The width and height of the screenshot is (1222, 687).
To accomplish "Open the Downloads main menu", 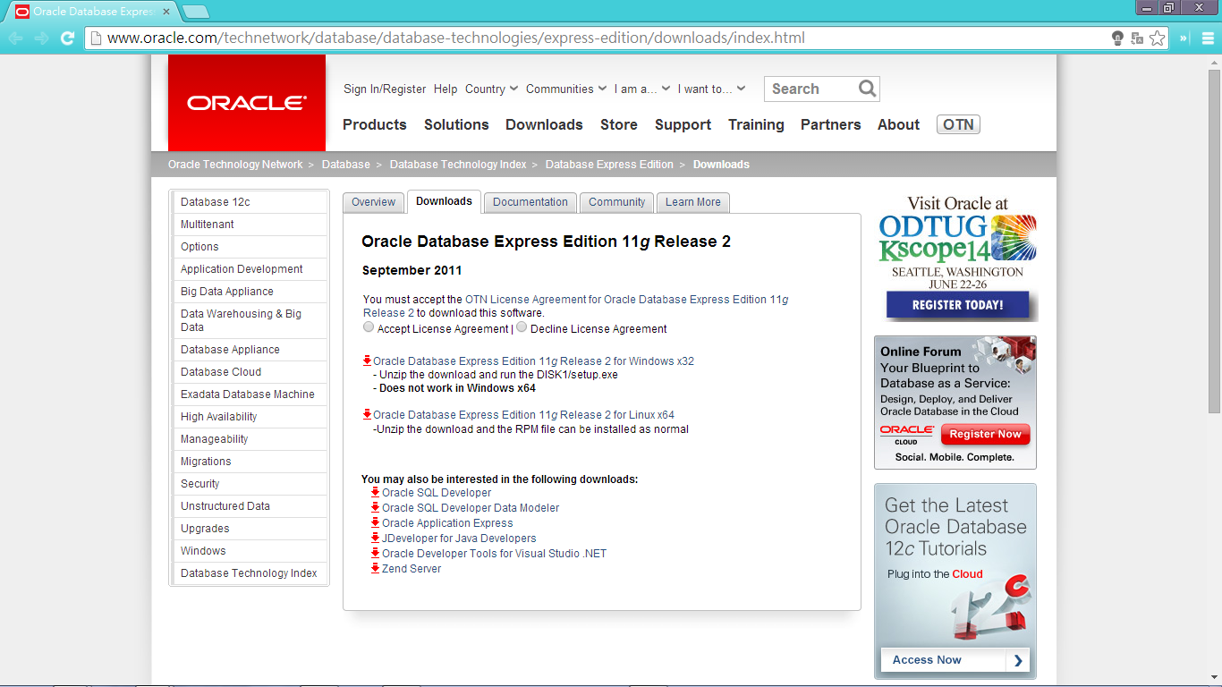I will point(544,124).
